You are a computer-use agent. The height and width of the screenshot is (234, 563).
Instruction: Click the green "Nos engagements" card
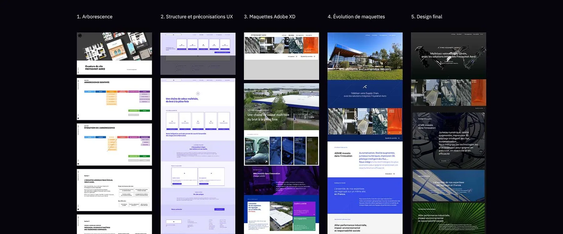pos(305,224)
